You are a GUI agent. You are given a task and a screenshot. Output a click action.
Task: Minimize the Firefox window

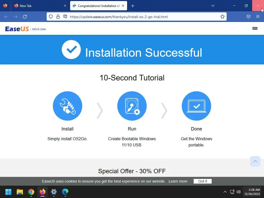pos(234,6)
